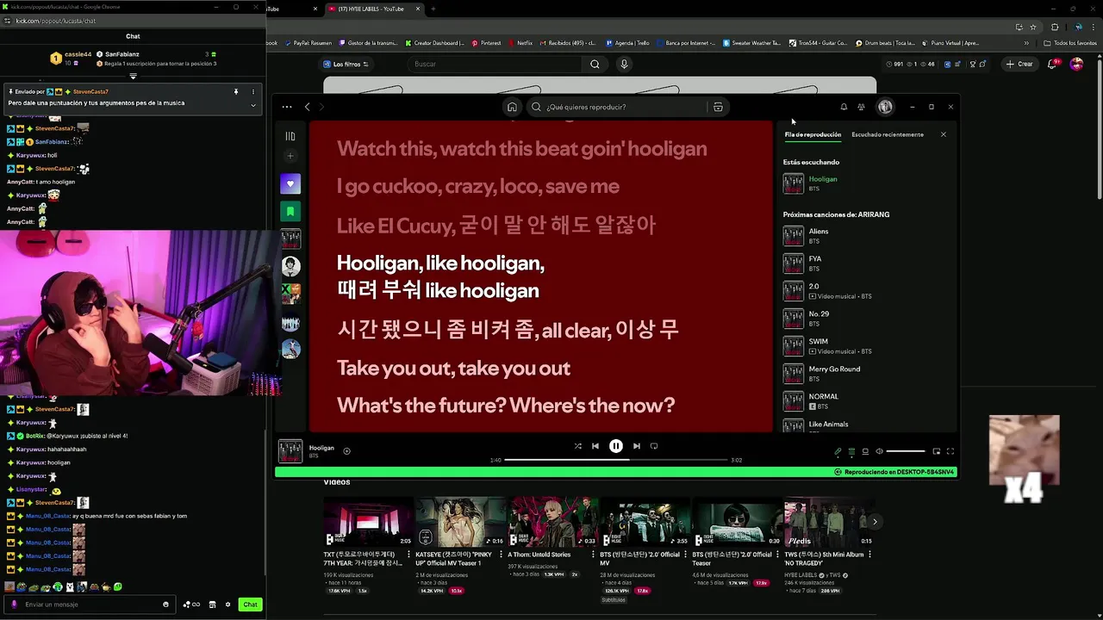Collapse pinned message chevron in Kick chat
Screen dimensions: 1103x620
(252, 104)
